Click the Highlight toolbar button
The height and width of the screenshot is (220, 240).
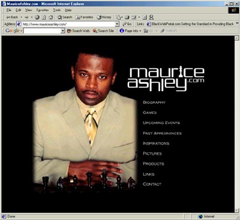click(x=169, y=31)
